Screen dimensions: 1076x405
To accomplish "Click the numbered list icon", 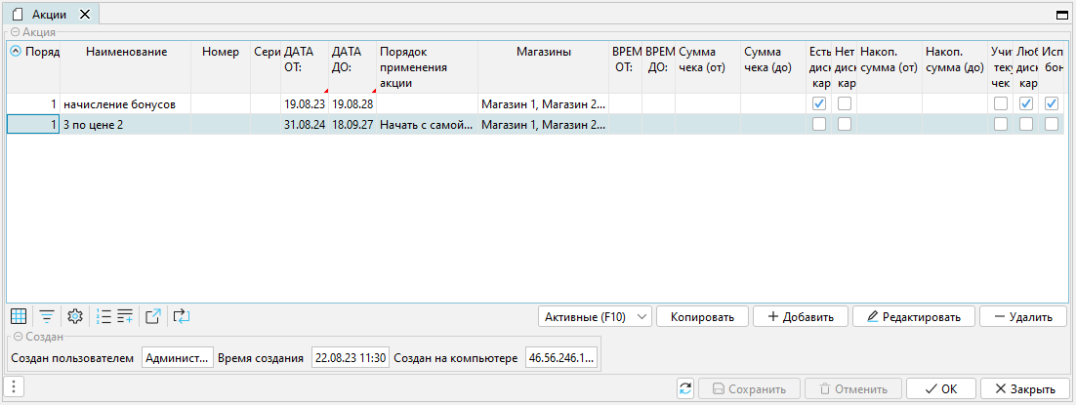I will 104,316.
